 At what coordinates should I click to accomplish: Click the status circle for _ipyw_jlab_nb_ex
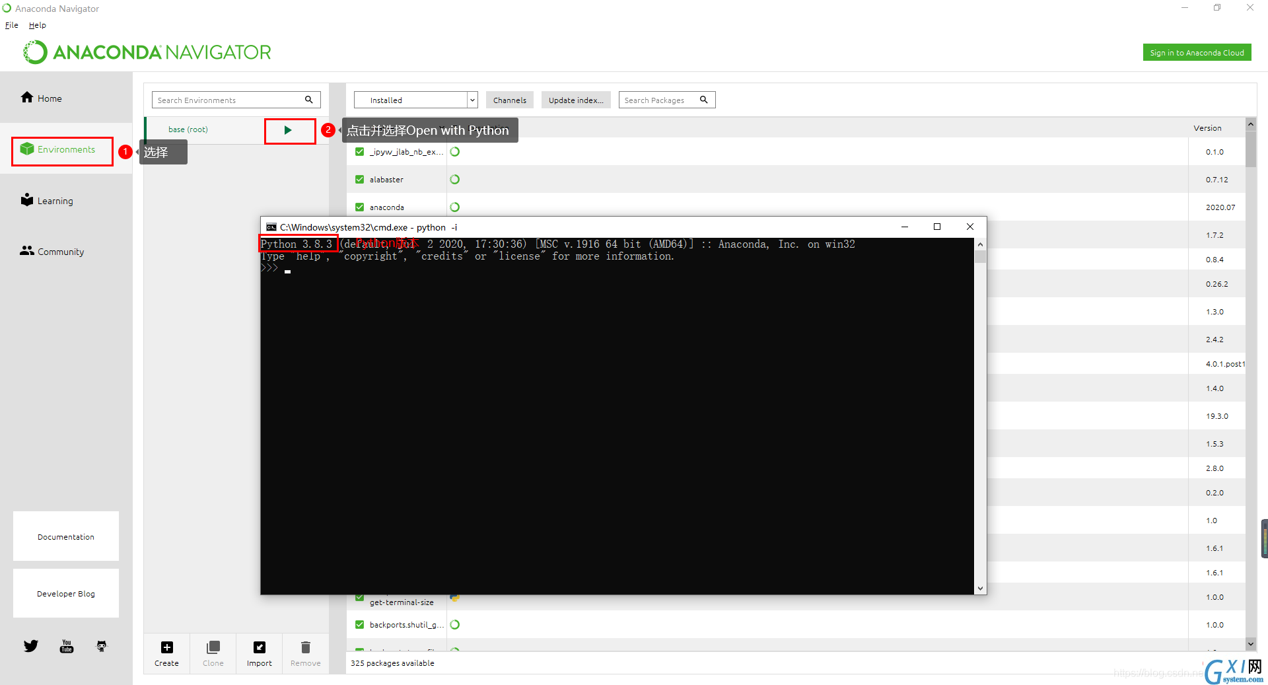click(x=455, y=152)
